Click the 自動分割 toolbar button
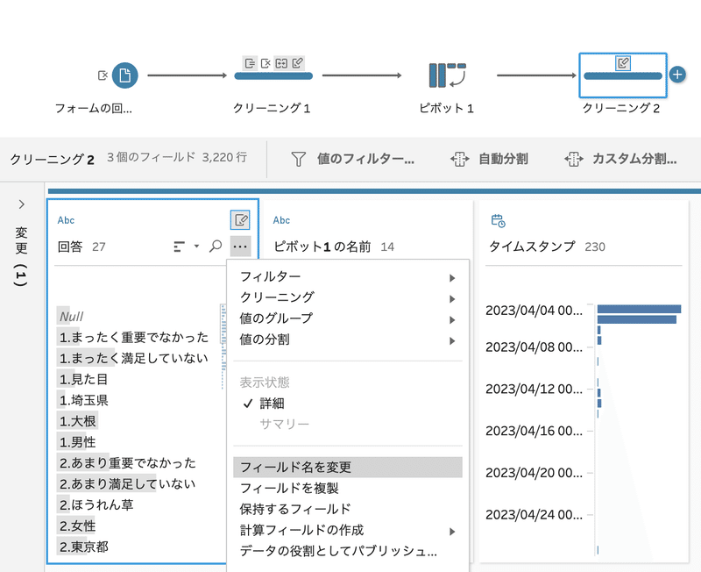701x572 pixels. [x=490, y=159]
